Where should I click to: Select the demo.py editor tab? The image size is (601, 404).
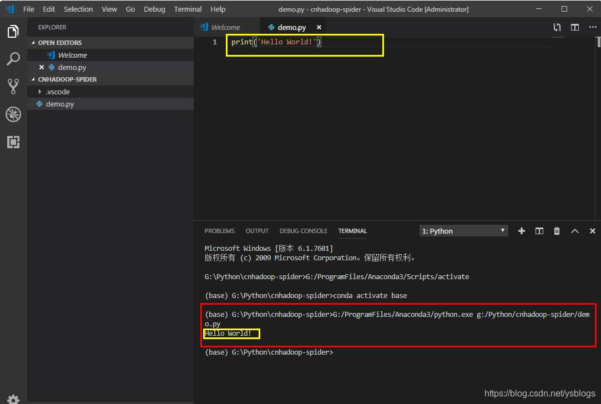pyautogui.click(x=292, y=27)
